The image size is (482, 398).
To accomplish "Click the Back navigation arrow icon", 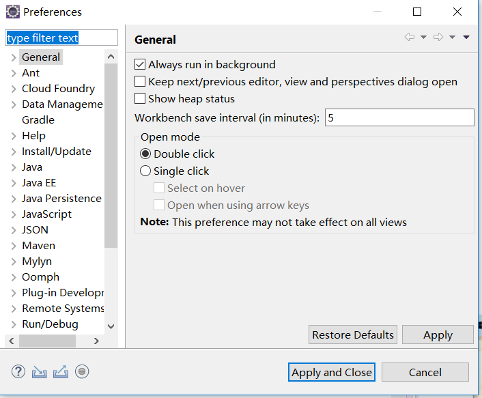I will [x=410, y=38].
